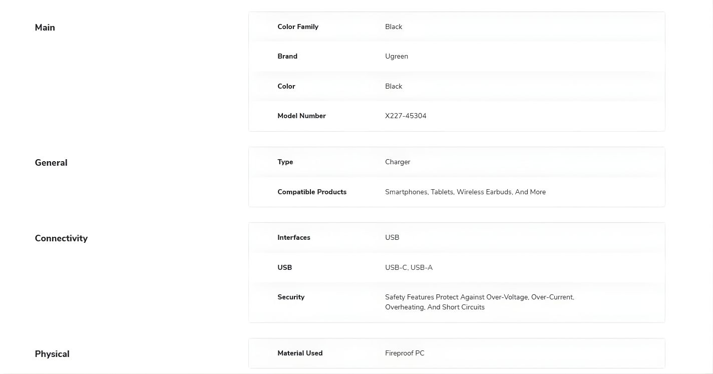Click the Safety Features description text

(x=479, y=302)
